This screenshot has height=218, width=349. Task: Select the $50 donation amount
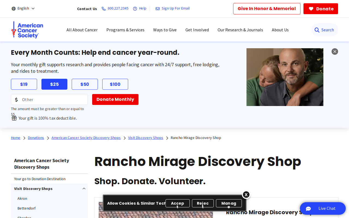85,84
